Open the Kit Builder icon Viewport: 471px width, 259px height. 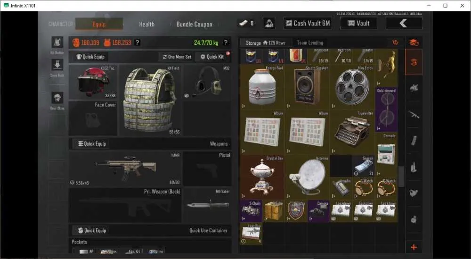[57, 42]
